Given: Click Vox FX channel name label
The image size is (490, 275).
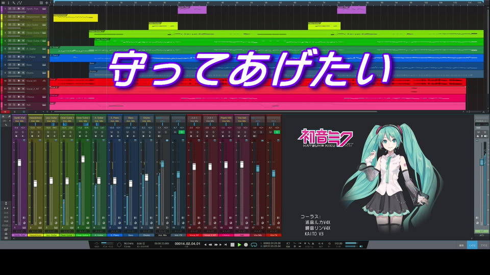Looking at the screenshot, I should click(274, 235).
